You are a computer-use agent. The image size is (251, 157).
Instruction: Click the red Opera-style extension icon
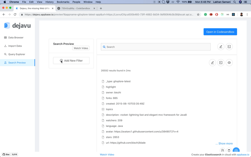(x=217, y=14)
